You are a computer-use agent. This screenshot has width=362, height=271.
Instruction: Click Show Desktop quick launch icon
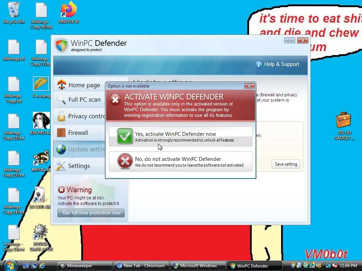pos(25,266)
